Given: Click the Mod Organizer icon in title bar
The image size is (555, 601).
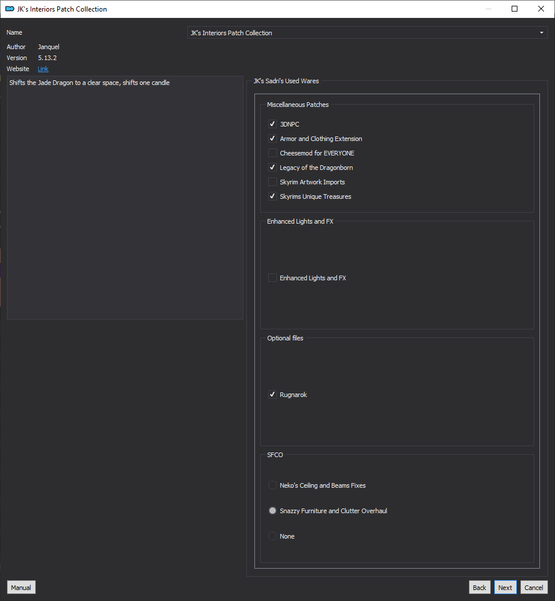Looking at the screenshot, I should 10,9.
